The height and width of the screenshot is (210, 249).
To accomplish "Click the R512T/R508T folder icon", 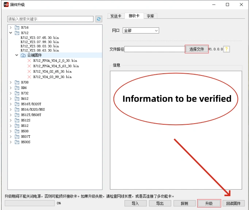I will 17,115.
